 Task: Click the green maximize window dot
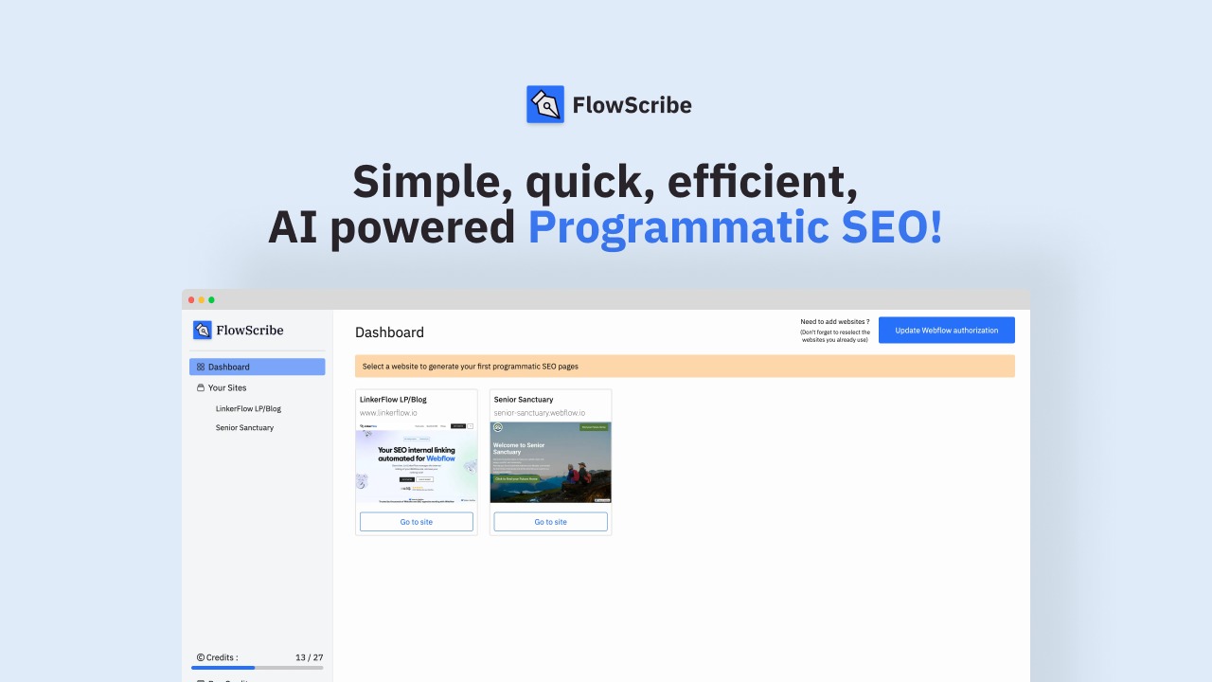tap(211, 299)
